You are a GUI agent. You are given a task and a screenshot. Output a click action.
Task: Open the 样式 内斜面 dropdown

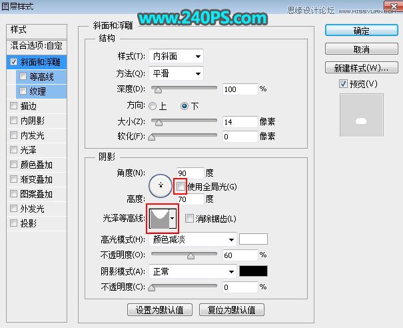(176, 56)
